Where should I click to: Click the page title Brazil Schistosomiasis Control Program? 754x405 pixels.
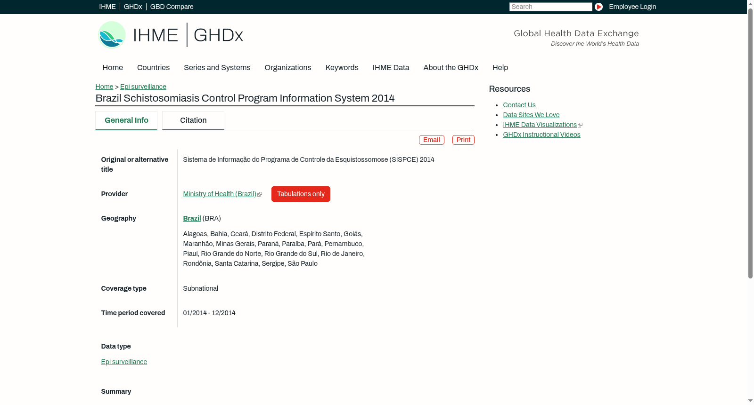click(x=245, y=98)
